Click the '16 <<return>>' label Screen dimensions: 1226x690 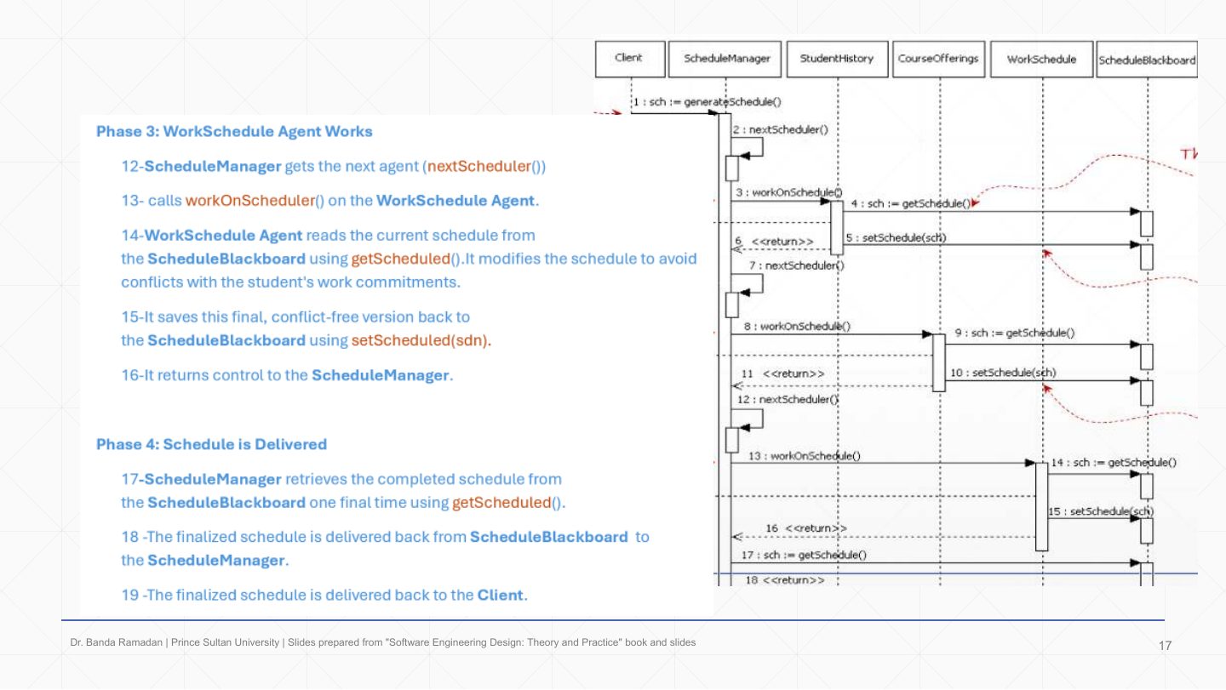(806, 528)
